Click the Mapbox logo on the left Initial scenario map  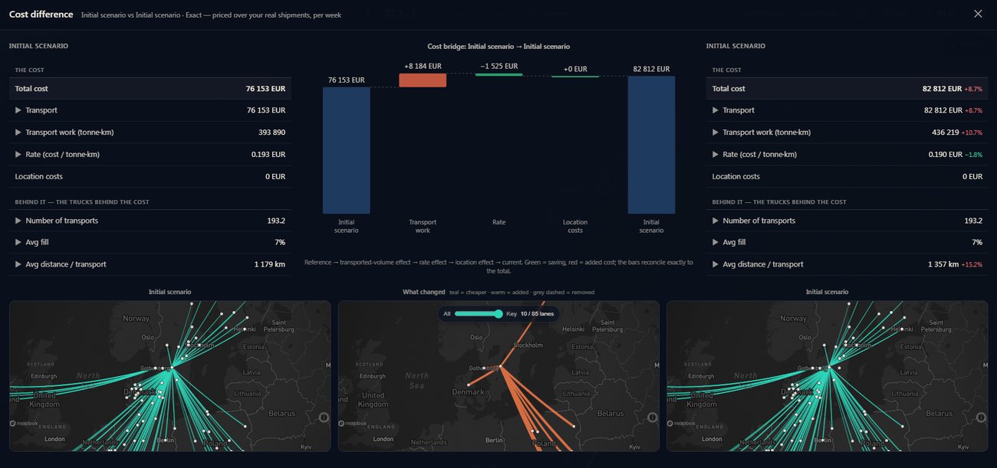pos(25,423)
